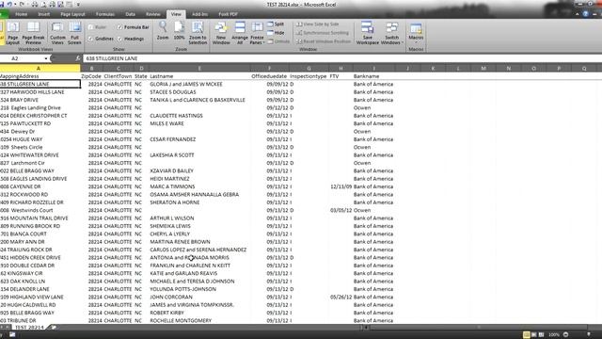
Task: Open Custom Views dialog
Action: pyautogui.click(x=57, y=33)
